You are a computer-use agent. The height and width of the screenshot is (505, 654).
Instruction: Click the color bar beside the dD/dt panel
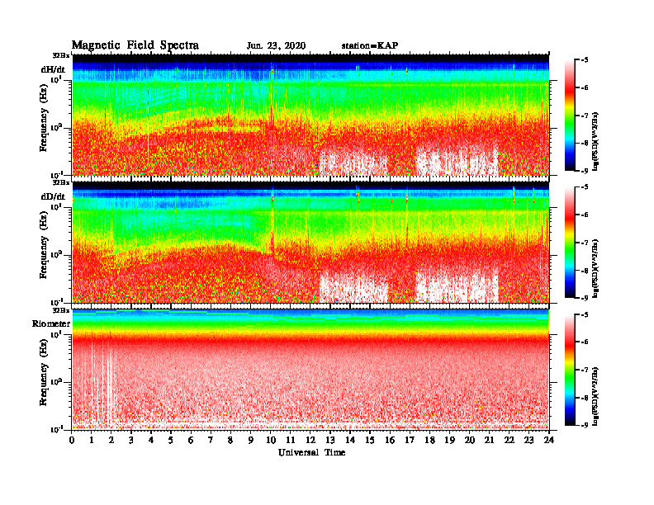click(570, 242)
